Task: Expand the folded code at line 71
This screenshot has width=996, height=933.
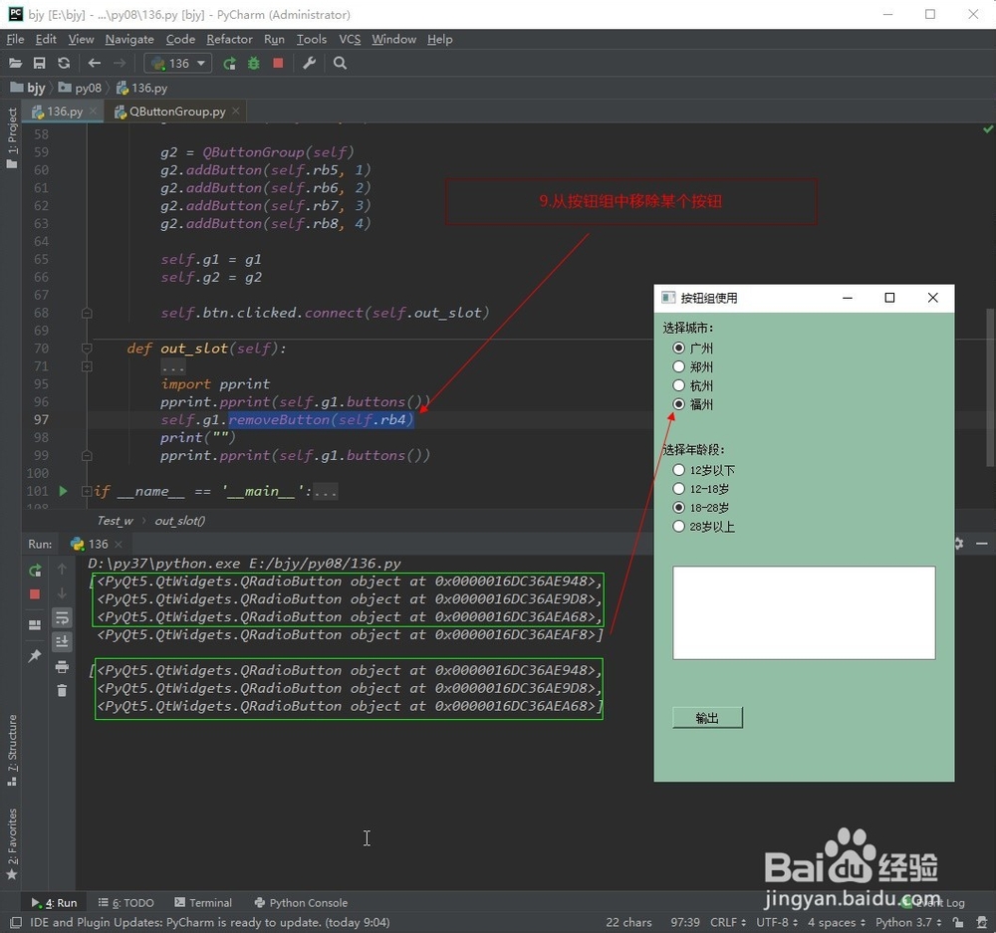Action: coord(87,366)
